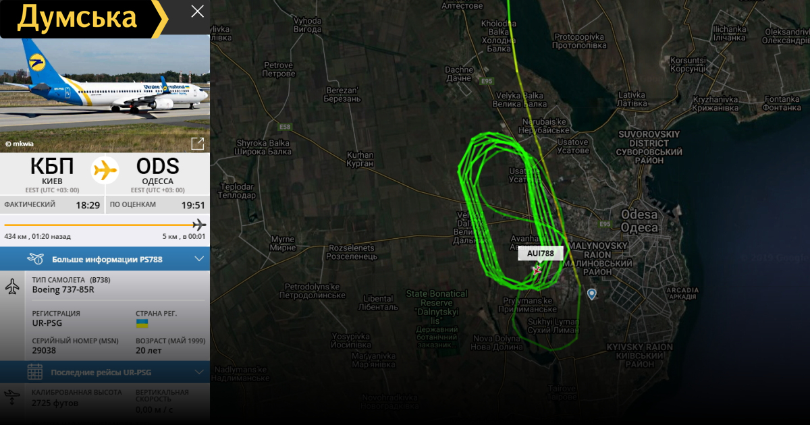Click the yellow airplane route icon
This screenshot has height=425, width=810.
coord(105,170)
